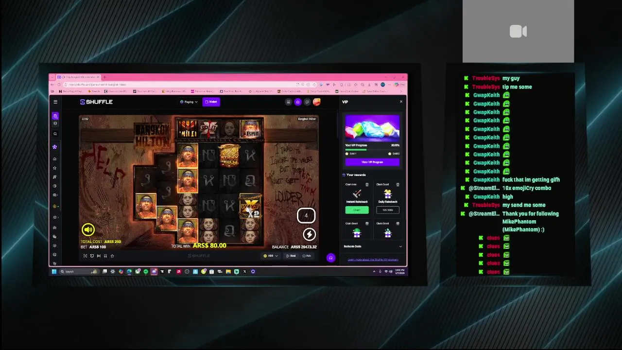Screen dimensions: 622x350
Task: Click the taskbar clock
Action: coord(400,271)
